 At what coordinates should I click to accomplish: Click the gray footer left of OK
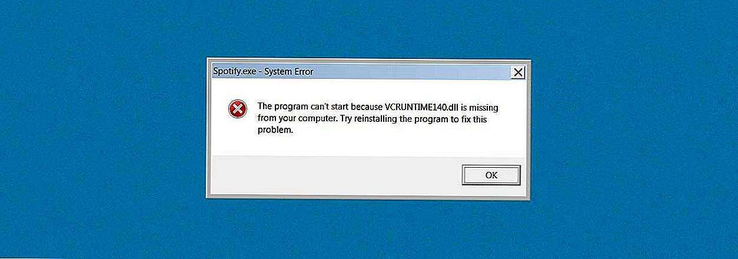pos(335,175)
